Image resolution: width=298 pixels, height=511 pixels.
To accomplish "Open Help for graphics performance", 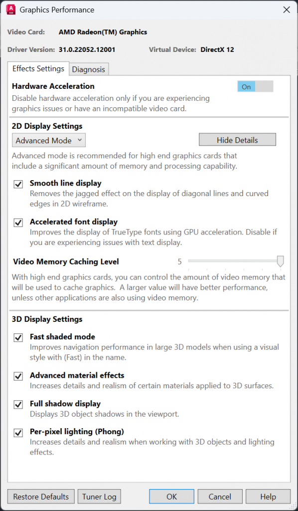I will (268, 497).
